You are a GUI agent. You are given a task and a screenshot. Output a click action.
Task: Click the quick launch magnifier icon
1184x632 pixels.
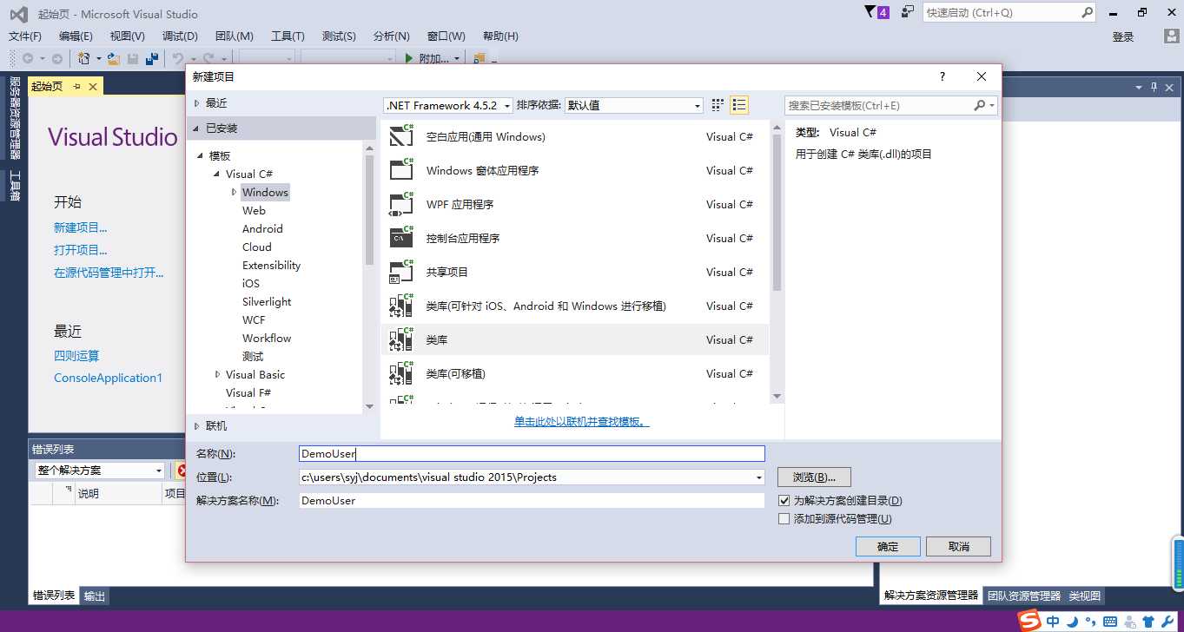pos(1087,12)
